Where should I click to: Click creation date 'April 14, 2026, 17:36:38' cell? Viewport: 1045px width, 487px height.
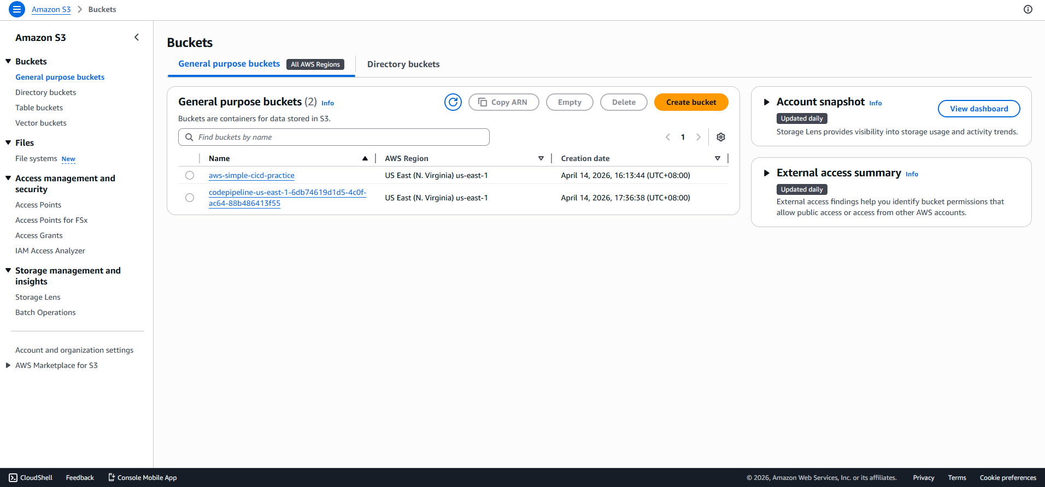(x=625, y=198)
